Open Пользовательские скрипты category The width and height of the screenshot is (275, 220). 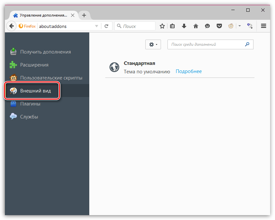point(47,78)
